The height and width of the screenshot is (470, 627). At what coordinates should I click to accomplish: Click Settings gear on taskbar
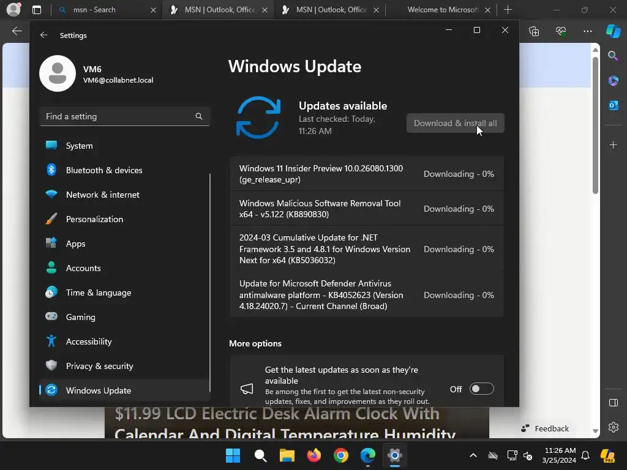[395, 455]
